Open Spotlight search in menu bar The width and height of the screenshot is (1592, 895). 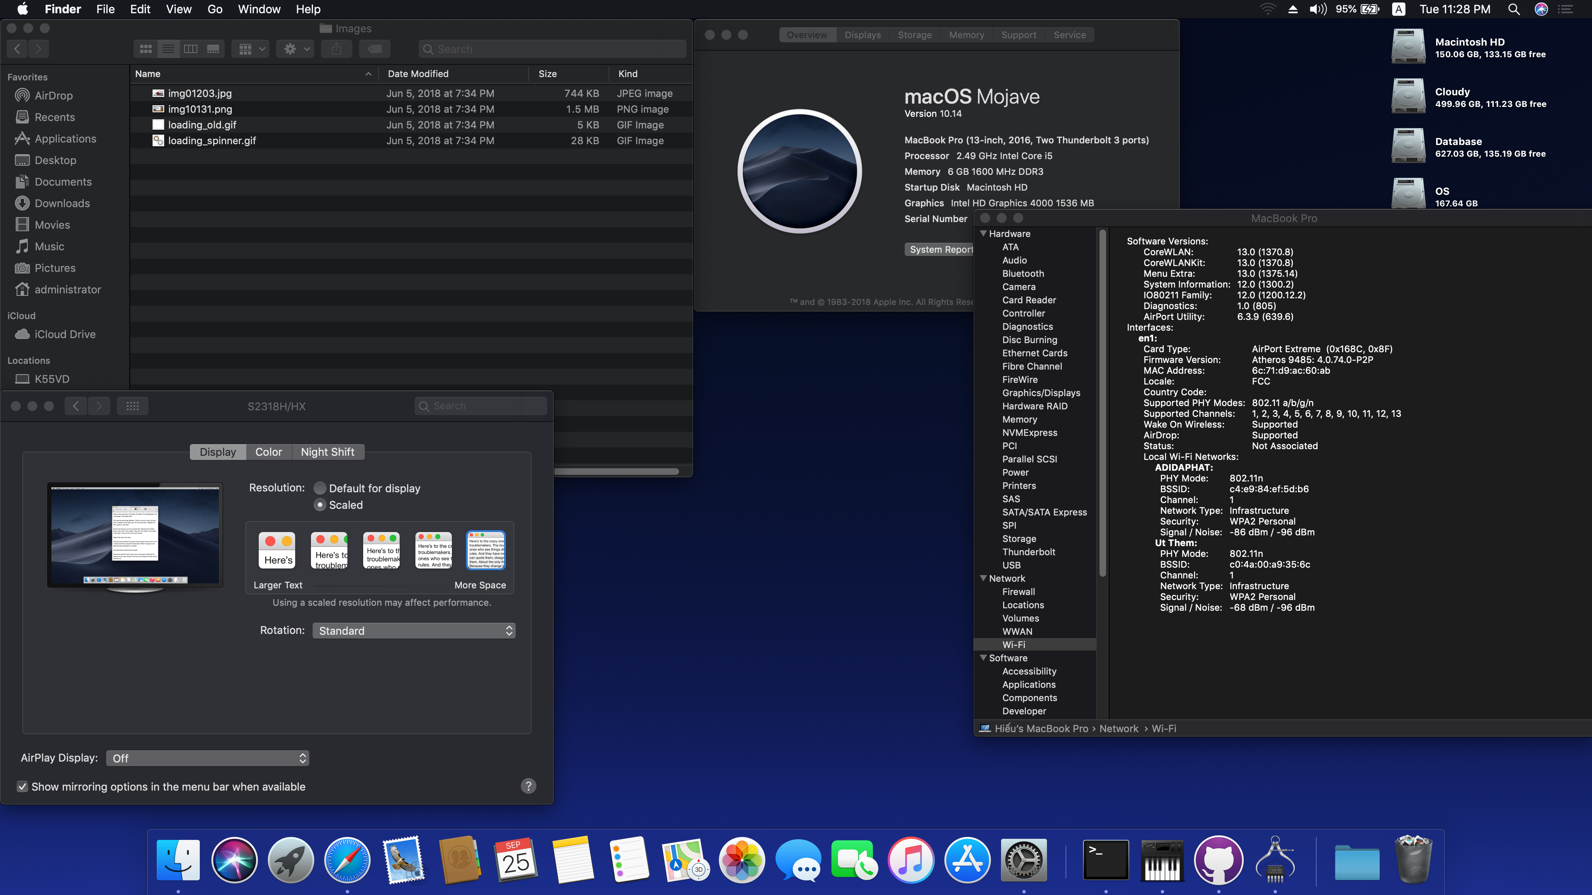[1514, 9]
